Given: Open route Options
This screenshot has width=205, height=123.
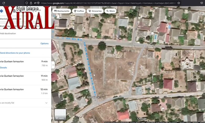Looking at the screenshot, I should [x=44, y=43].
